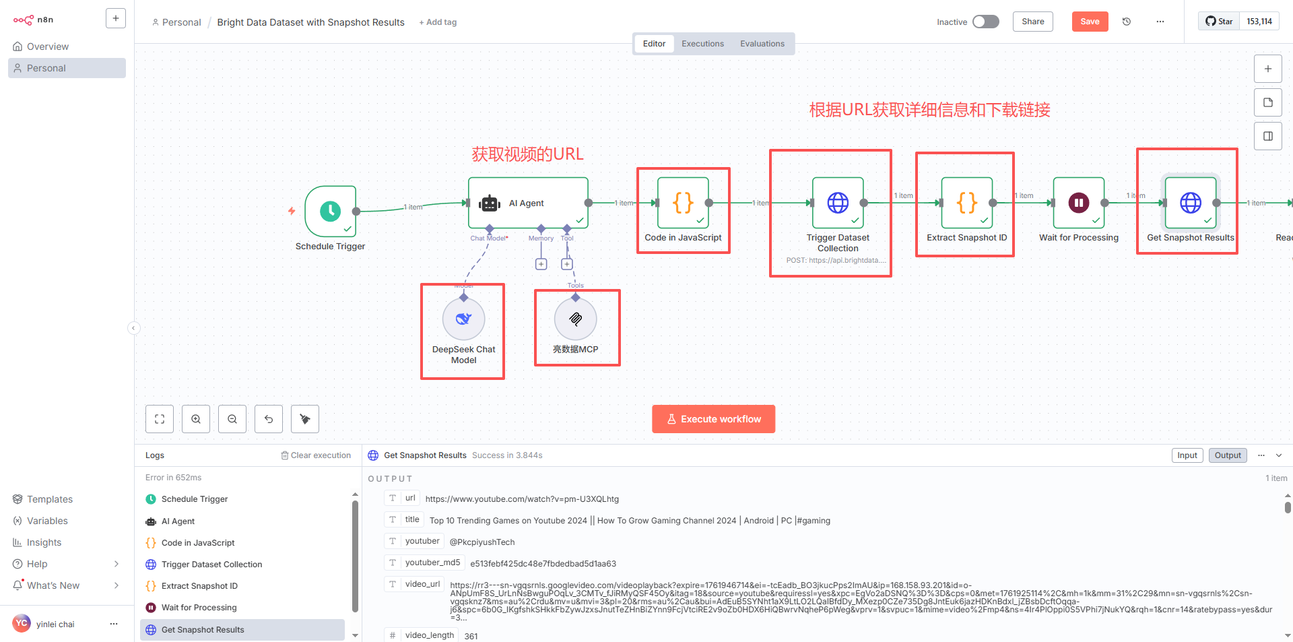Click the YouTube url output value

pyautogui.click(x=522, y=499)
